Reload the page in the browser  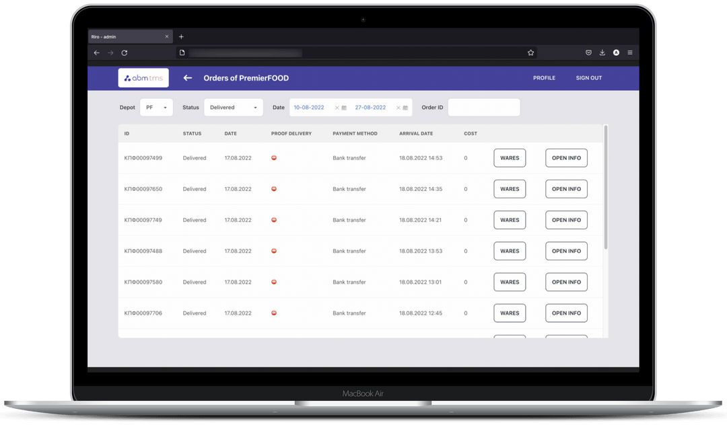[x=125, y=52]
